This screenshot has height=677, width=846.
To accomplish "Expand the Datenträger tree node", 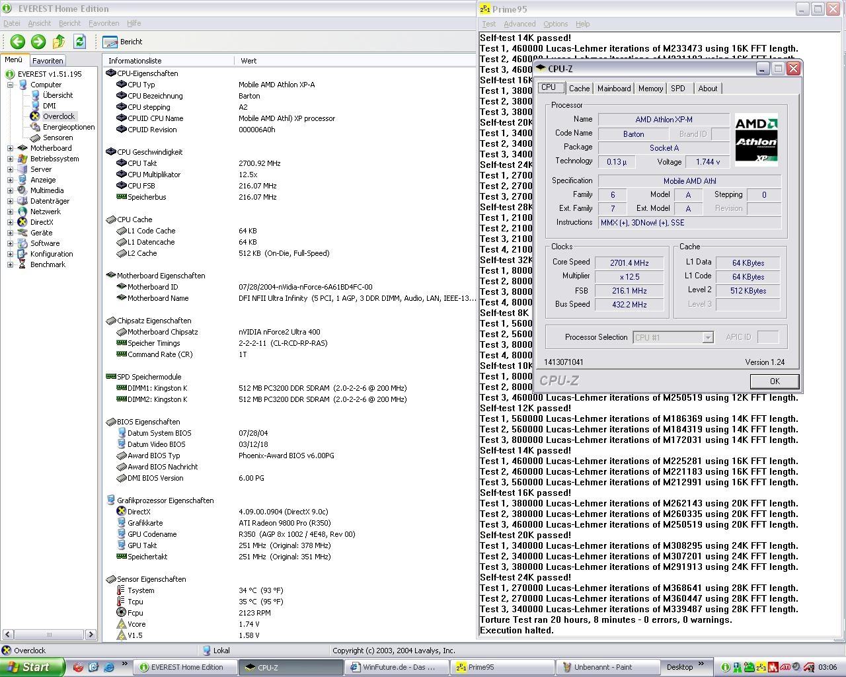I will (x=11, y=201).
